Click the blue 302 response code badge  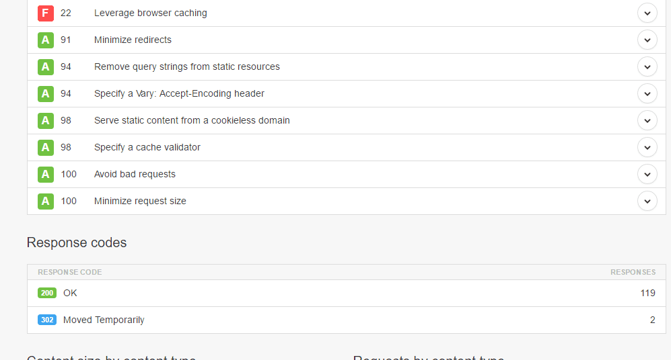coord(47,320)
